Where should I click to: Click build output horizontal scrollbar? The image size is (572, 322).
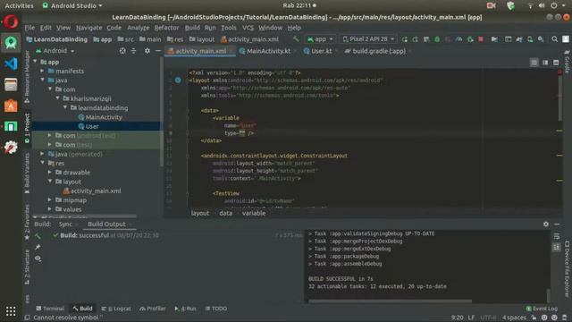[390, 301]
